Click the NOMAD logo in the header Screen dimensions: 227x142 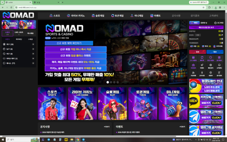18,15
